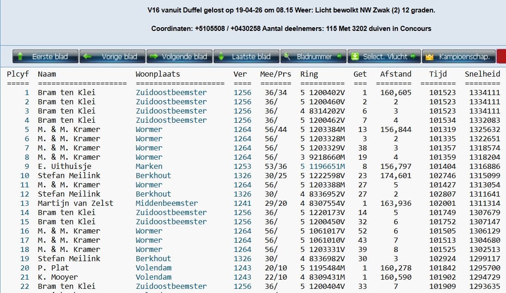Click the Snelheid column header
Viewport: 506px width, 293px height.
coord(482,74)
